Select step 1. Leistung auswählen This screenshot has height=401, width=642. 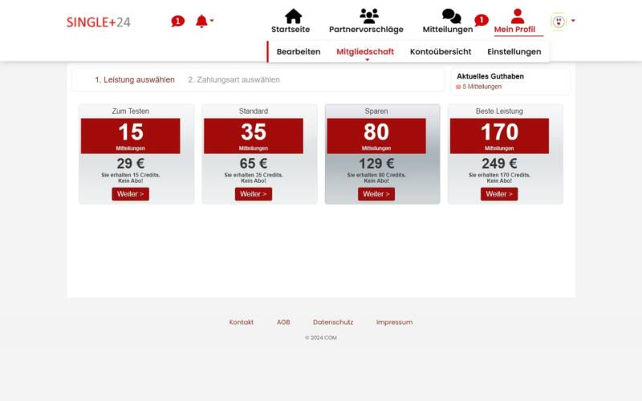135,79
